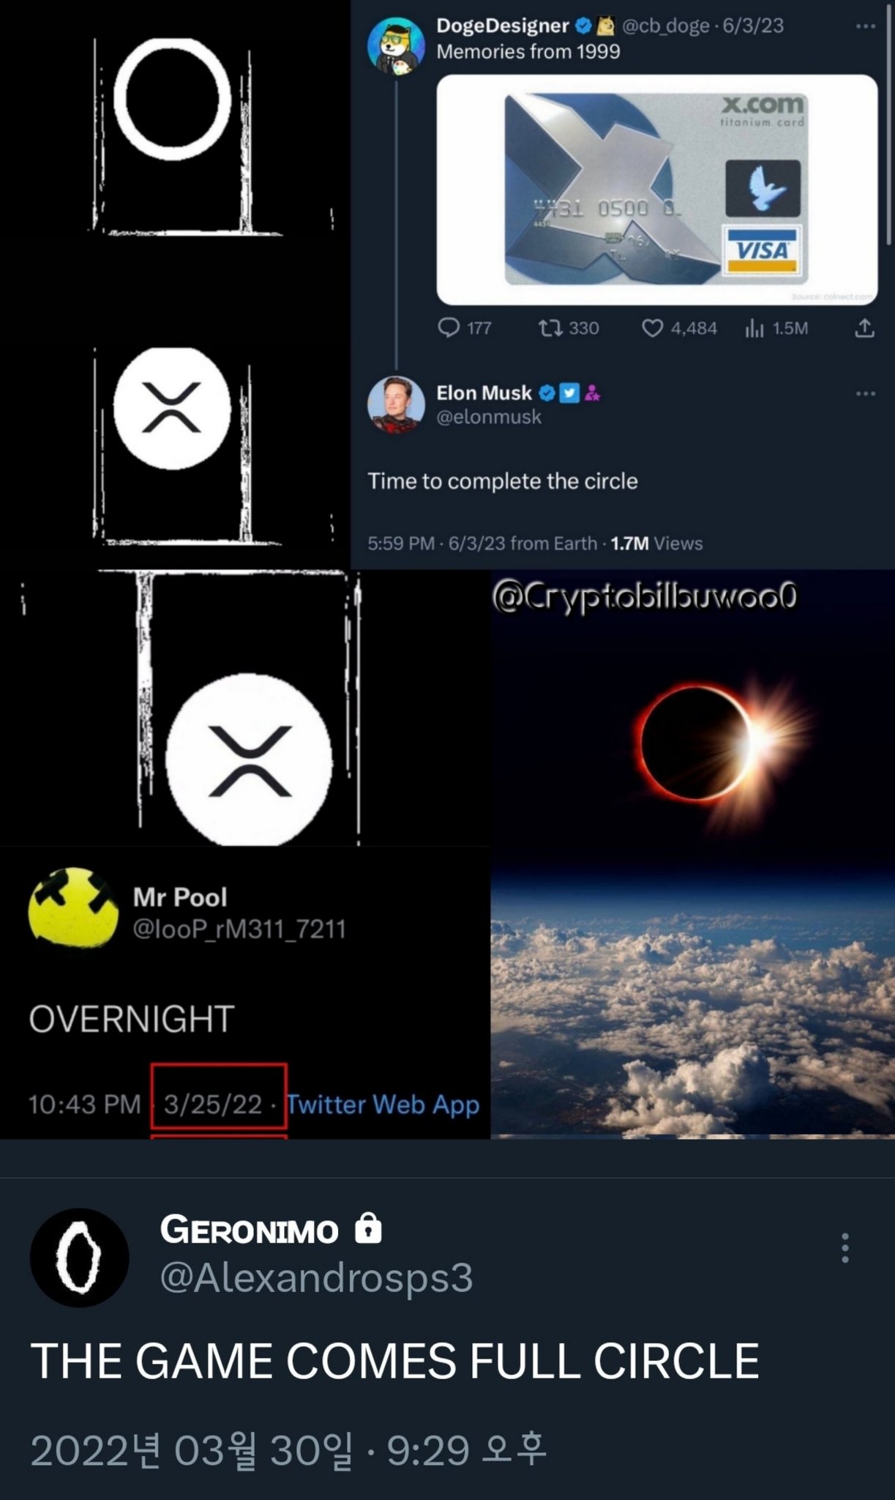Open DogeDesigner's profile avatar
895x1500 pixels.
(396, 45)
